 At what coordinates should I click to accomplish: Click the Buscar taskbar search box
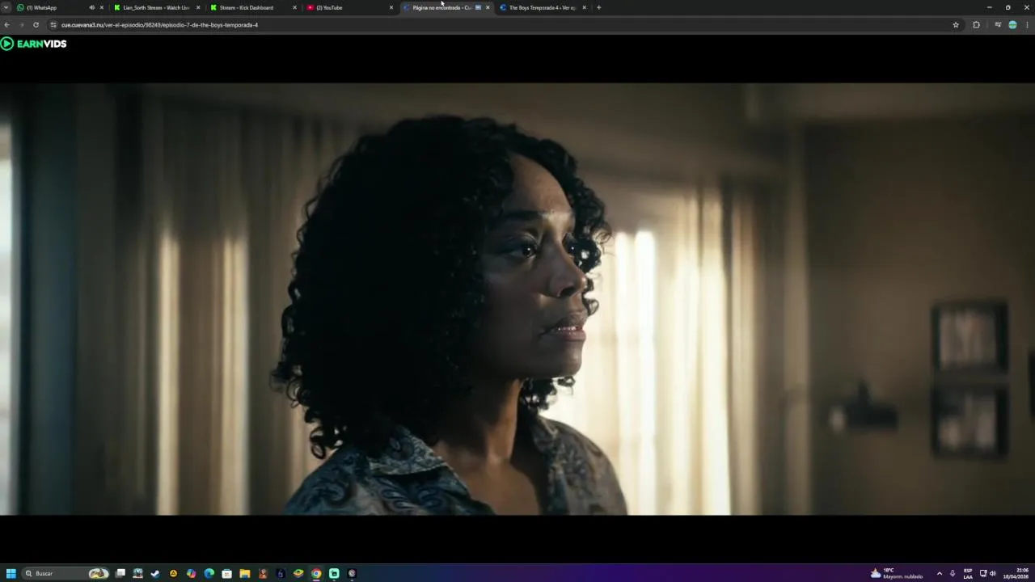[x=65, y=573]
